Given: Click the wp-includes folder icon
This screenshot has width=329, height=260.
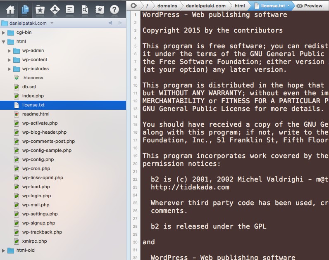Looking at the screenshot, I should pyautogui.click(x=17, y=69).
